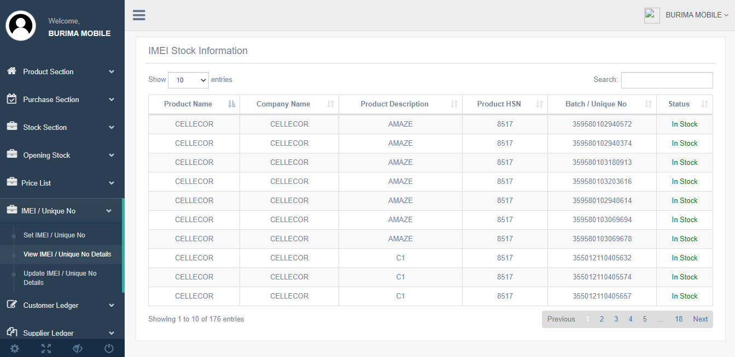Click the Next page button

coord(701,319)
